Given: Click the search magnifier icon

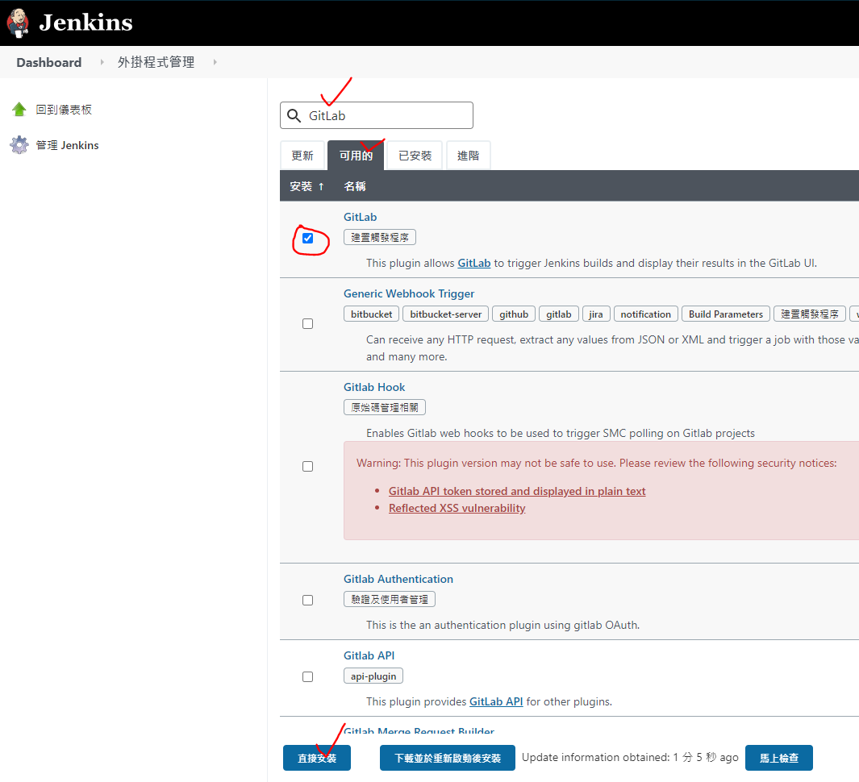Looking at the screenshot, I should [x=294, y=115].
